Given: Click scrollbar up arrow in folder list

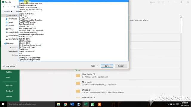Looking at the screenshot, I should click(181, 16).
